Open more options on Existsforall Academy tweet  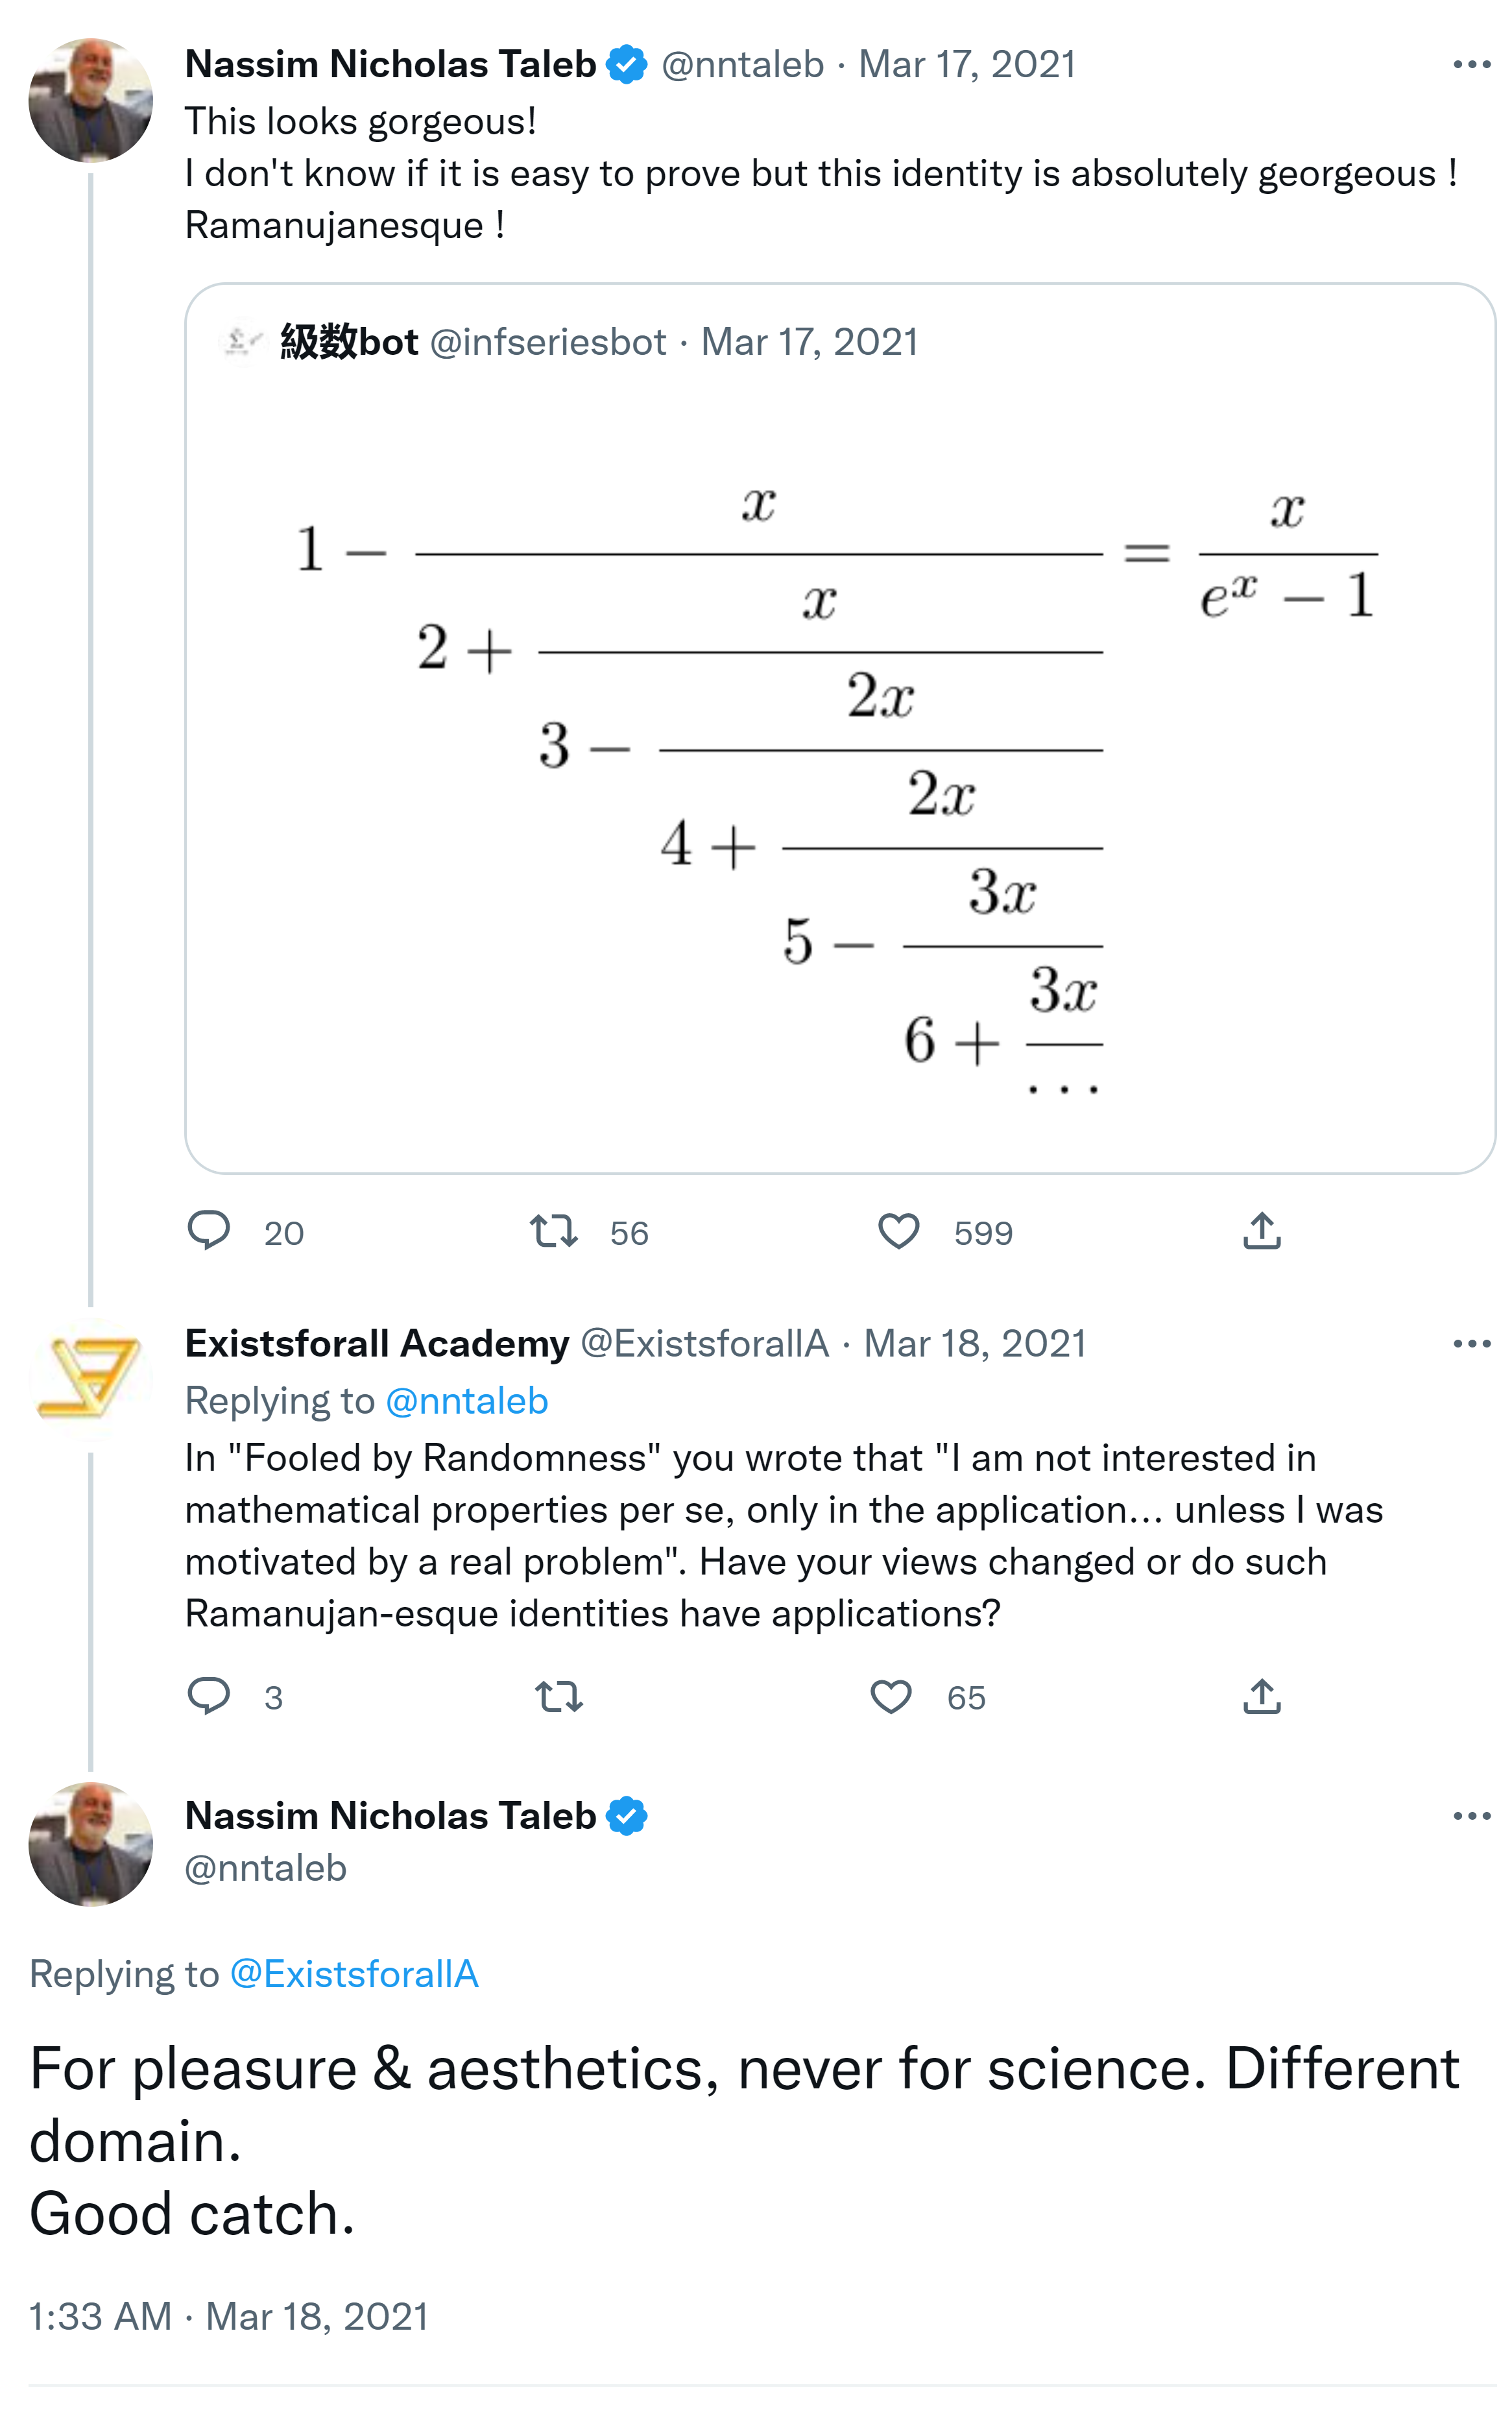coord(1471,1343)
